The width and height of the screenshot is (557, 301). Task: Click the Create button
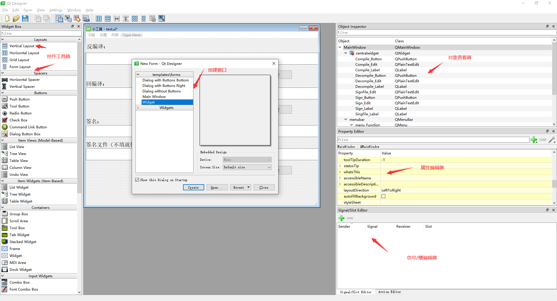point(193,187)
